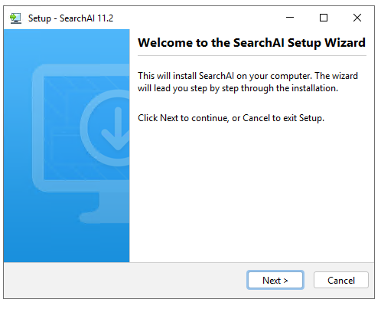Close the SearchAI Setup wizard window

tap(357, 18)
